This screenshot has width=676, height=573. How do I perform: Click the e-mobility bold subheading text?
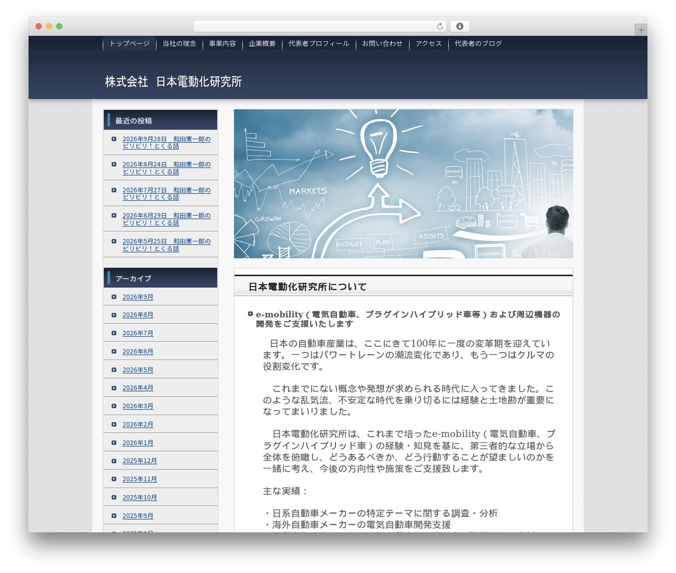[x=408, y=319]
